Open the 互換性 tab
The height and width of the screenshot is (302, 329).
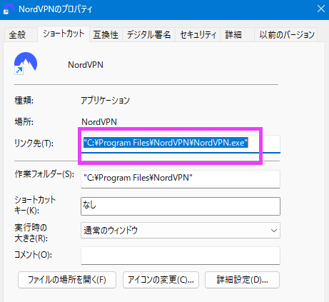pyautogui.click(x=106, y=35)
